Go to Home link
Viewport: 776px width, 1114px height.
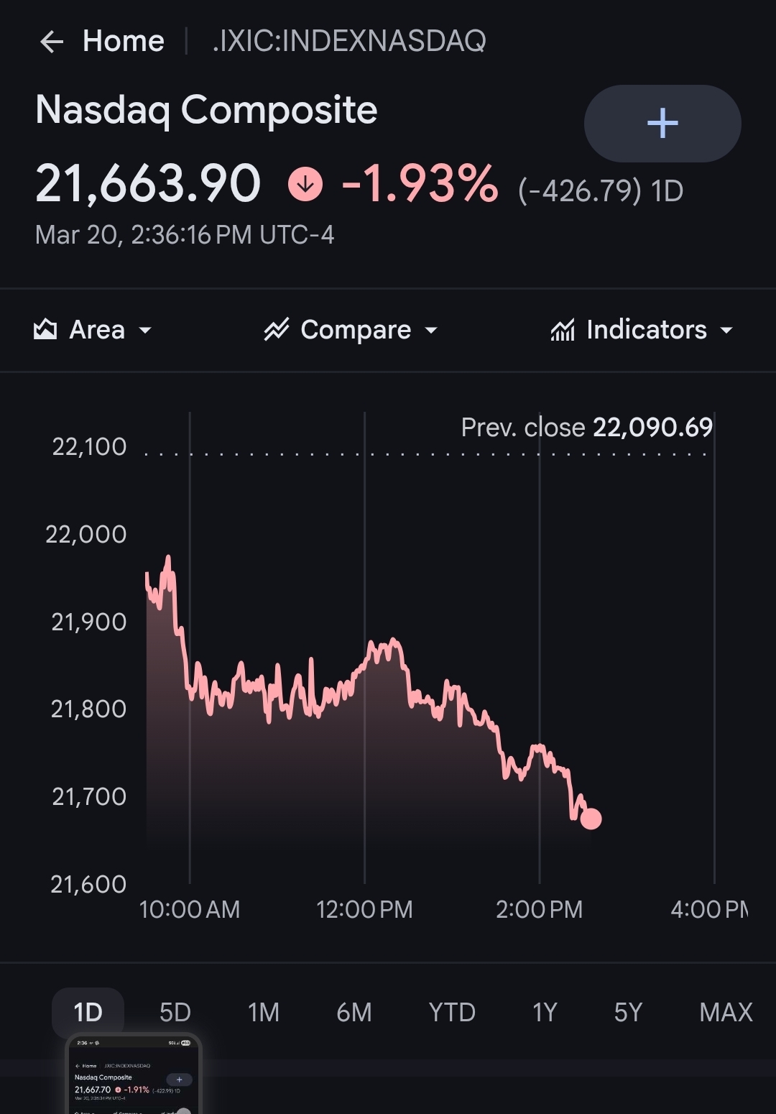123,41
